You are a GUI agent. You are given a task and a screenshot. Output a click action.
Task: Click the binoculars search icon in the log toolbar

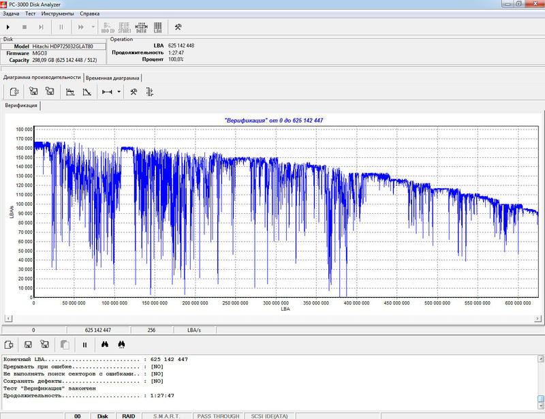tap(104, 345)
